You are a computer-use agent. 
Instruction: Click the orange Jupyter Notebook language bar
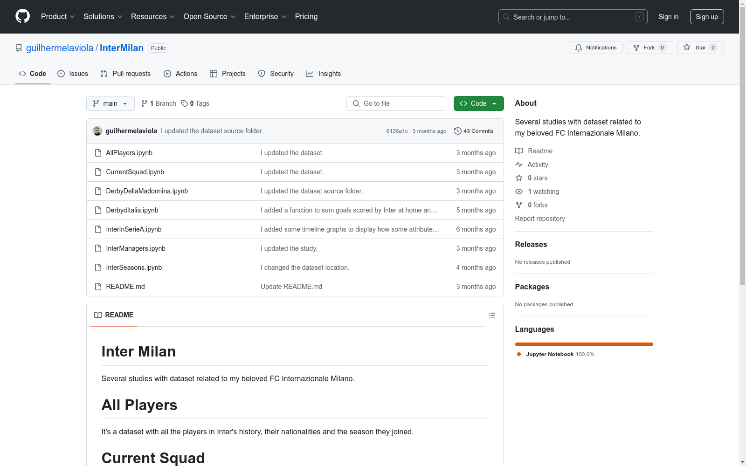[x=584, y=344]
